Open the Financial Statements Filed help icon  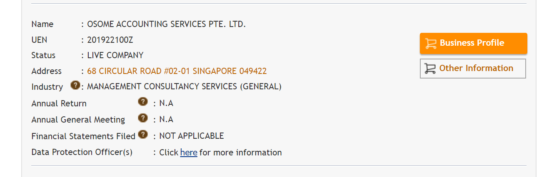tap(143, 134)
